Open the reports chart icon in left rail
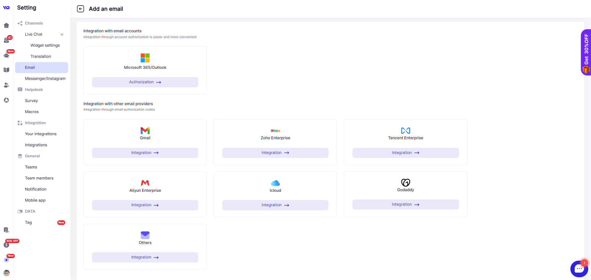This screenshot has width=591, height=280. (x=6, y=100)
